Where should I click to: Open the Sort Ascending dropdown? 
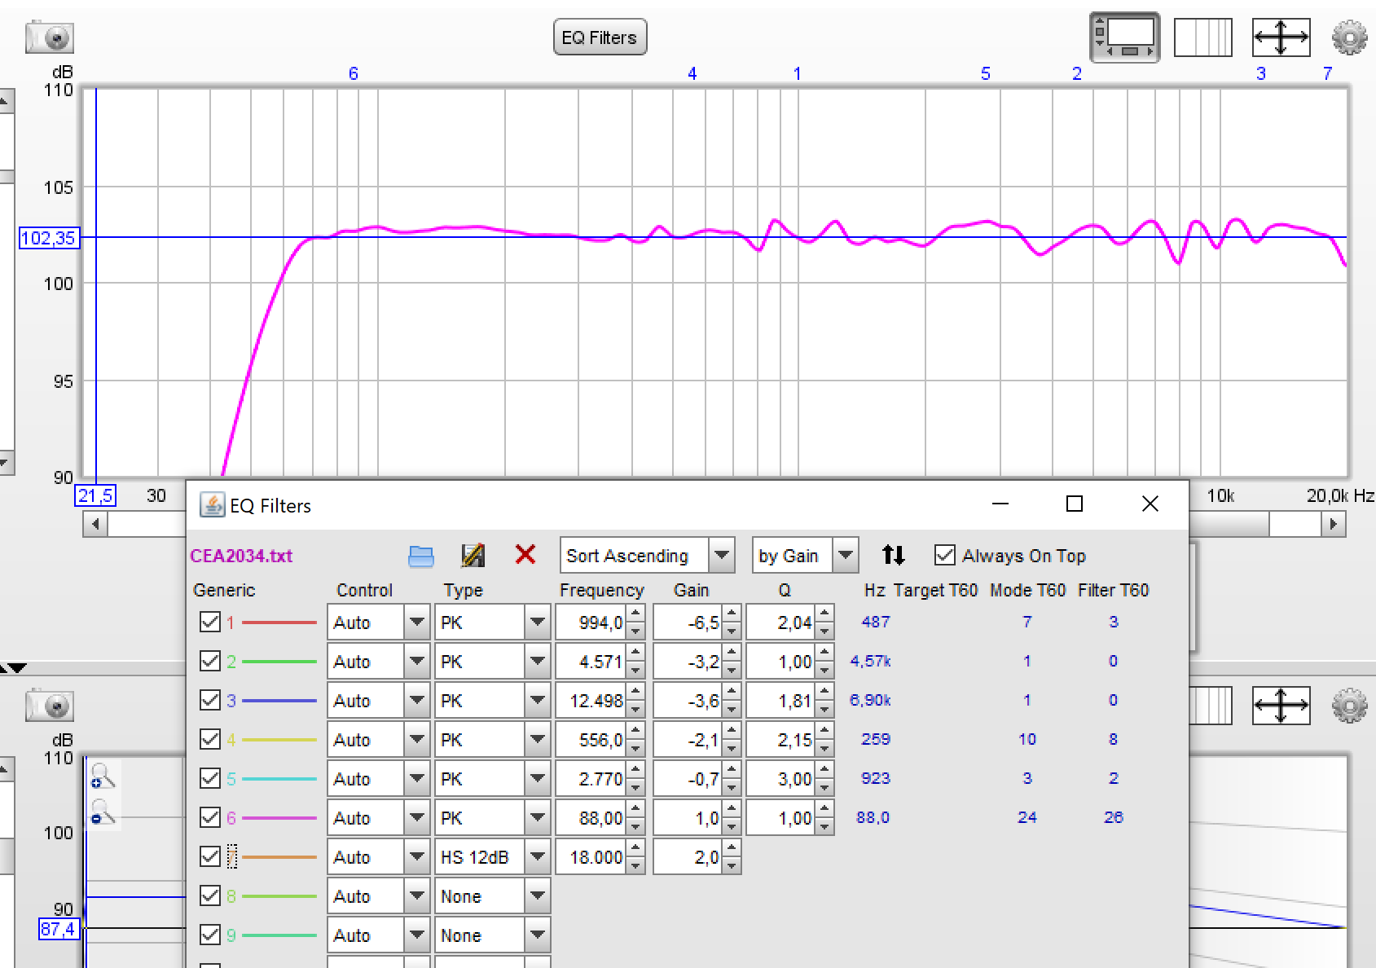[647, 556]
